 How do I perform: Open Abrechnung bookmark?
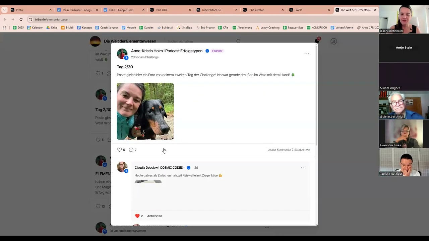coord(242,27)
